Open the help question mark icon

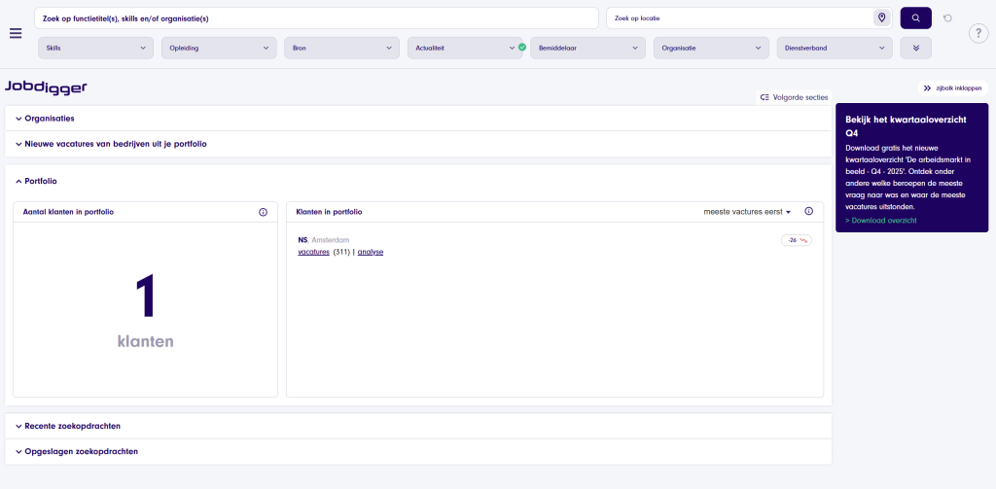point(978,33)
